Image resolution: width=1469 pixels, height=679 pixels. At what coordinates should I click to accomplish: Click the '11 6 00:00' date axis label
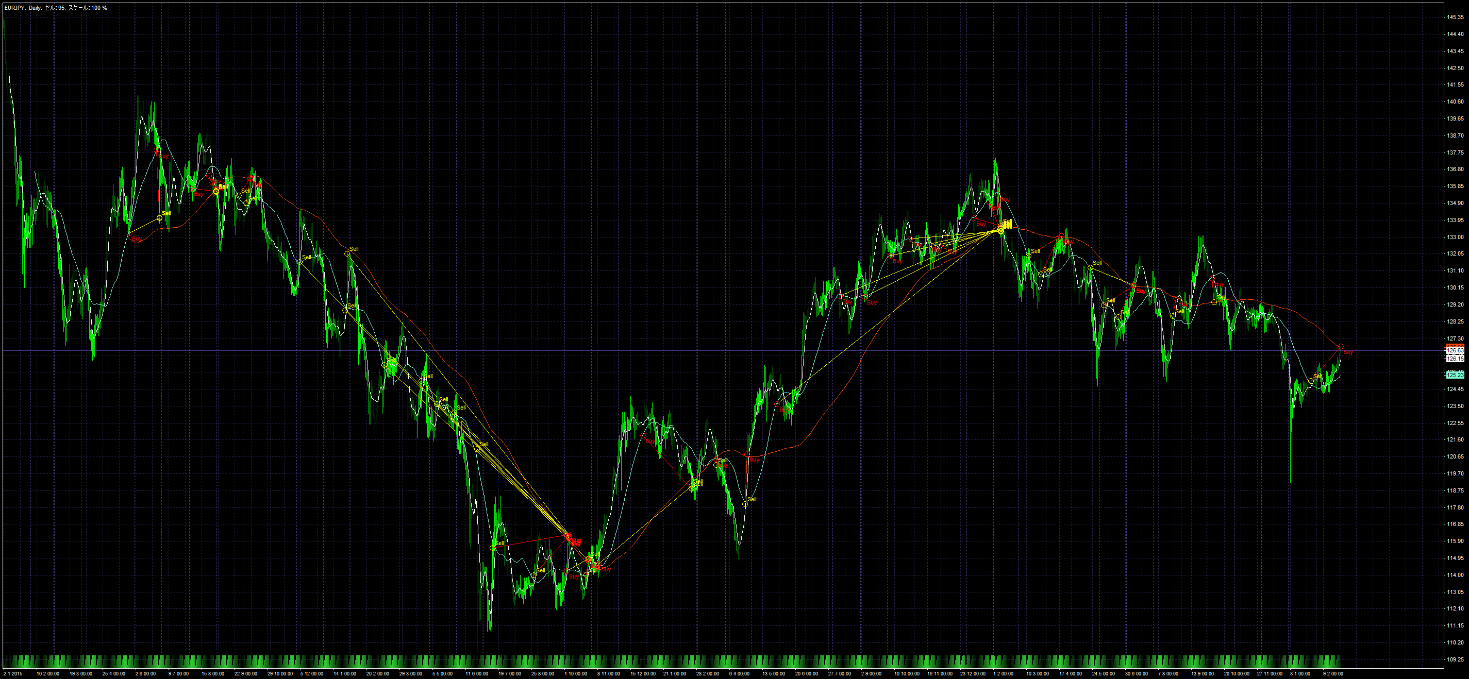click(477, 673)
